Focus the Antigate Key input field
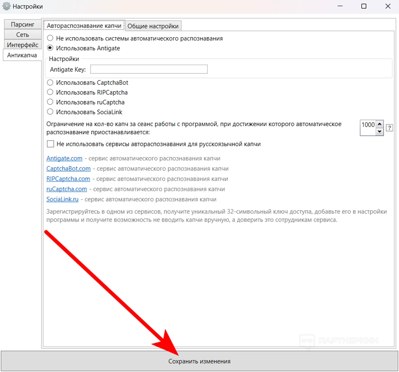This screenshot has width=399, height=372. coord(149,69)
